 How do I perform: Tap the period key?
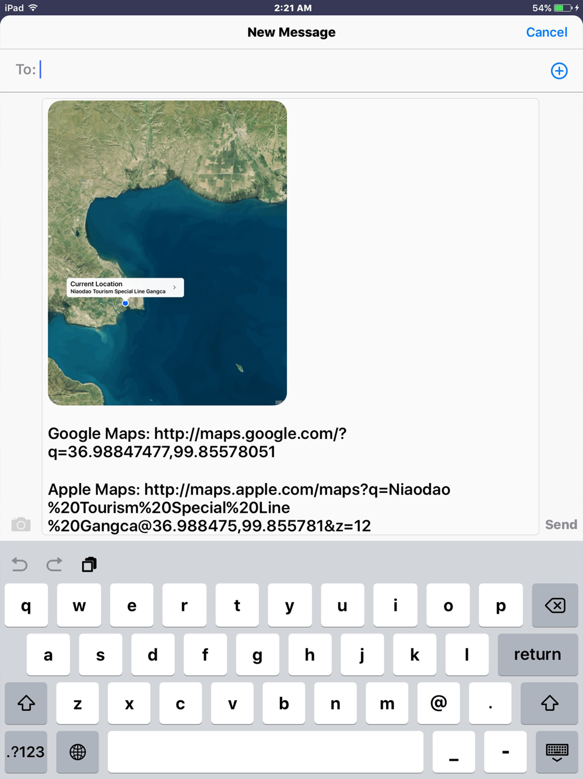[490, 704]
